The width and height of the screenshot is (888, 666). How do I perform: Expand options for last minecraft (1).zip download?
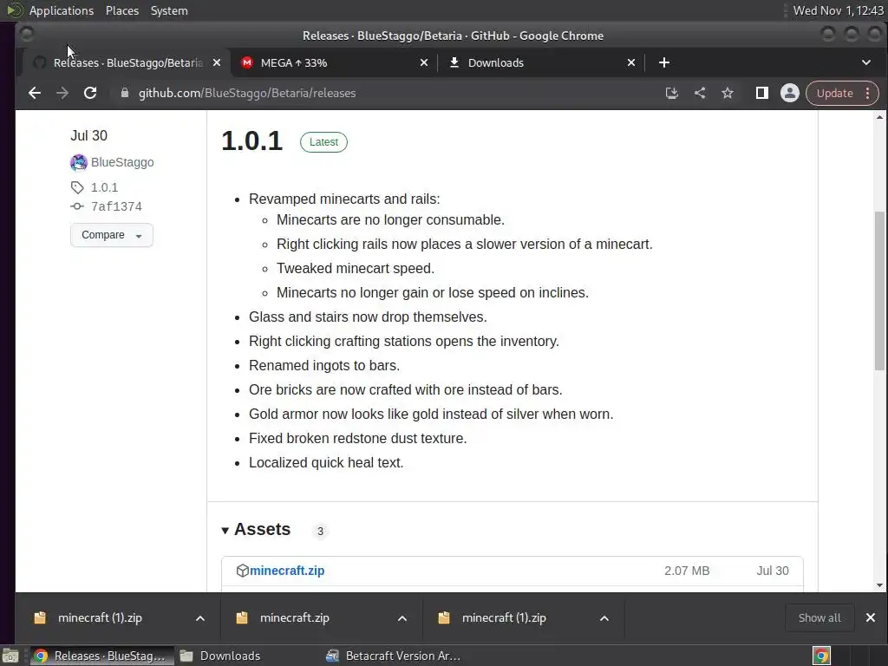604,618
